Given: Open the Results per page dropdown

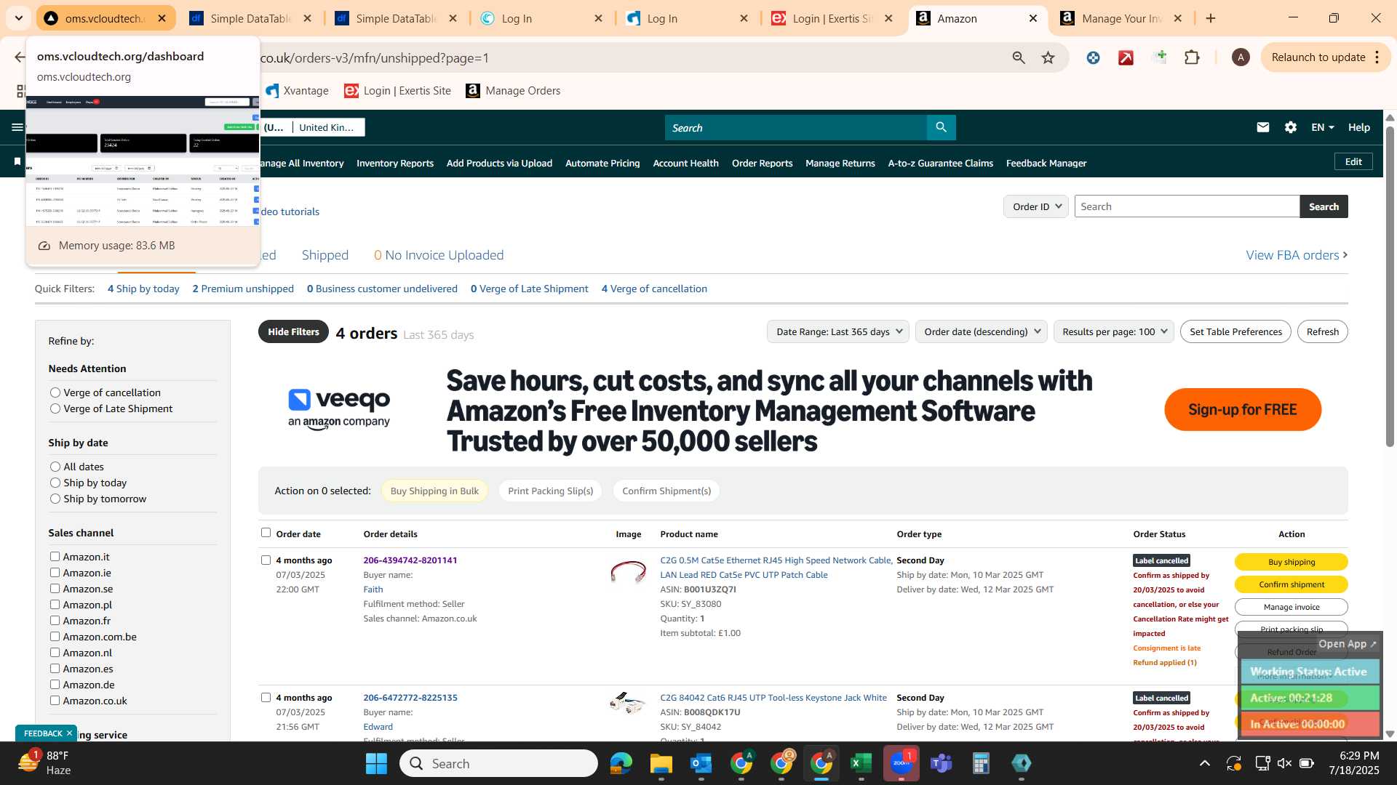Looking at the screenshot, I should click(x=1114, y=331).
